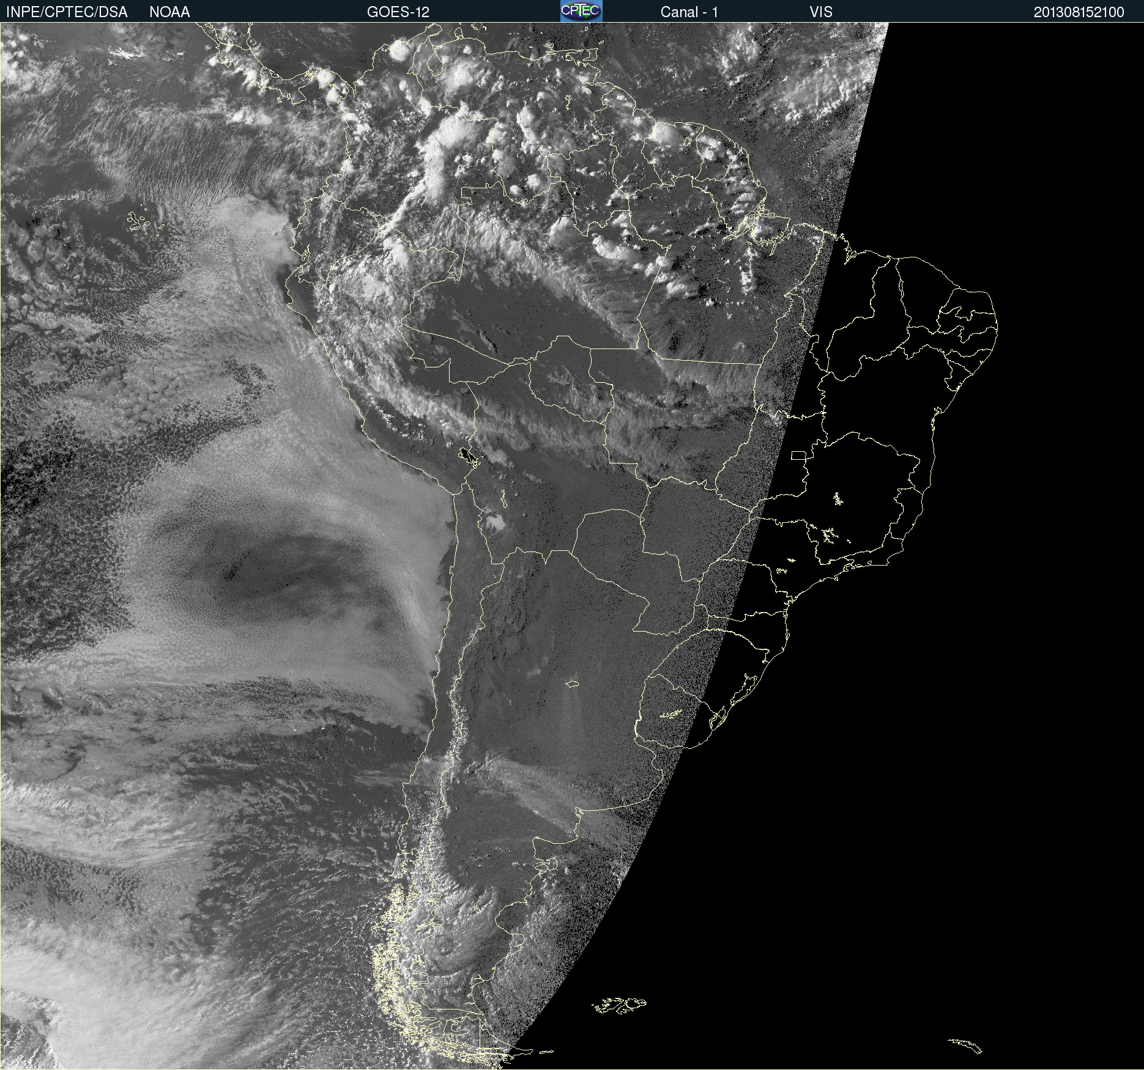The height and width of the screenshot is (1070, 1144).
Task: Click the GOES-12 satellite label
Action: coord(398,12)
